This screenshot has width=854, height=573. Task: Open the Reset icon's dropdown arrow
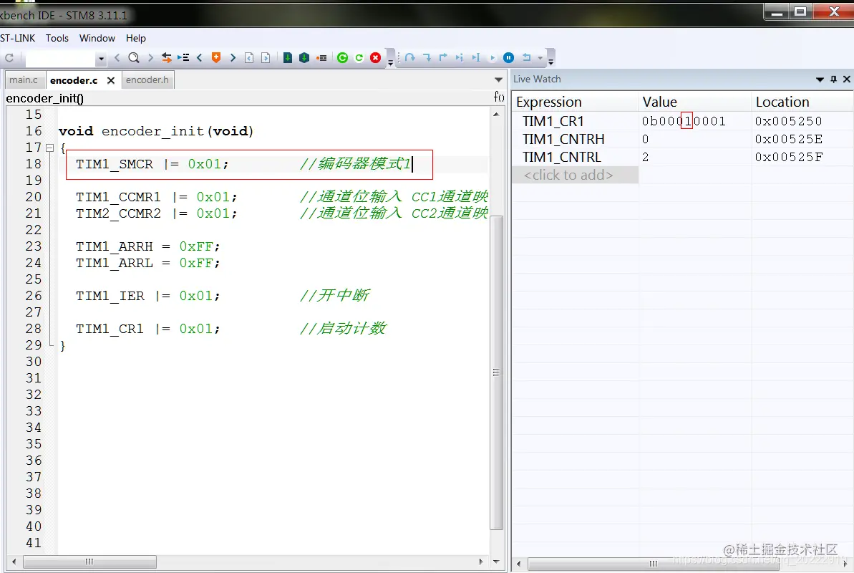coord(540,58)
